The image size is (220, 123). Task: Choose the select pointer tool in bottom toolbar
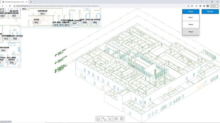(x=110, y=119)
